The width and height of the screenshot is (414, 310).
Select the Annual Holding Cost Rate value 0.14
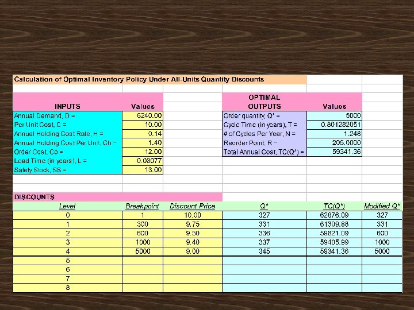coord(143,134)
